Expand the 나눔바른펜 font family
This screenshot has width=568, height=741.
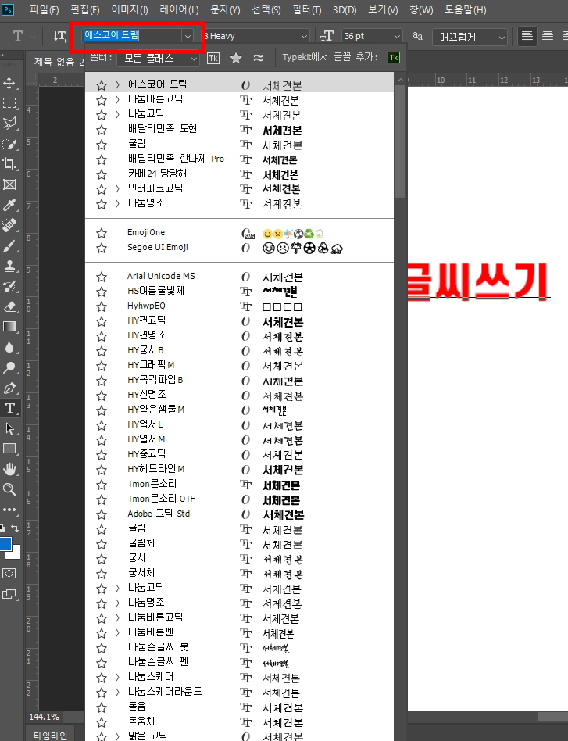pyautogui.click(x=118, y=633)
